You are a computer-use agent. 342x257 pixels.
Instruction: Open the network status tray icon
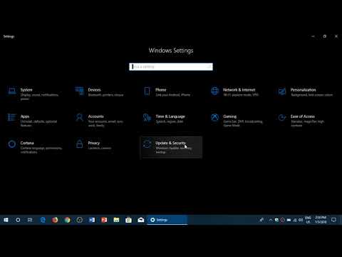tap(294, 220)
